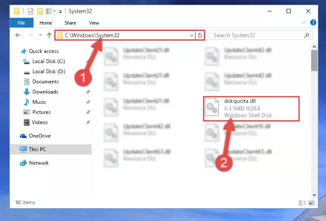Screen dimensions: 326x221
Task: Click the Properties icon in quick access toolbar
Action: [x=31, y=11]
